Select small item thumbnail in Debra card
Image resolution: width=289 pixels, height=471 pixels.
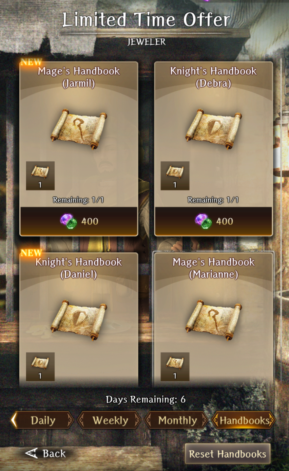point(175,176)
